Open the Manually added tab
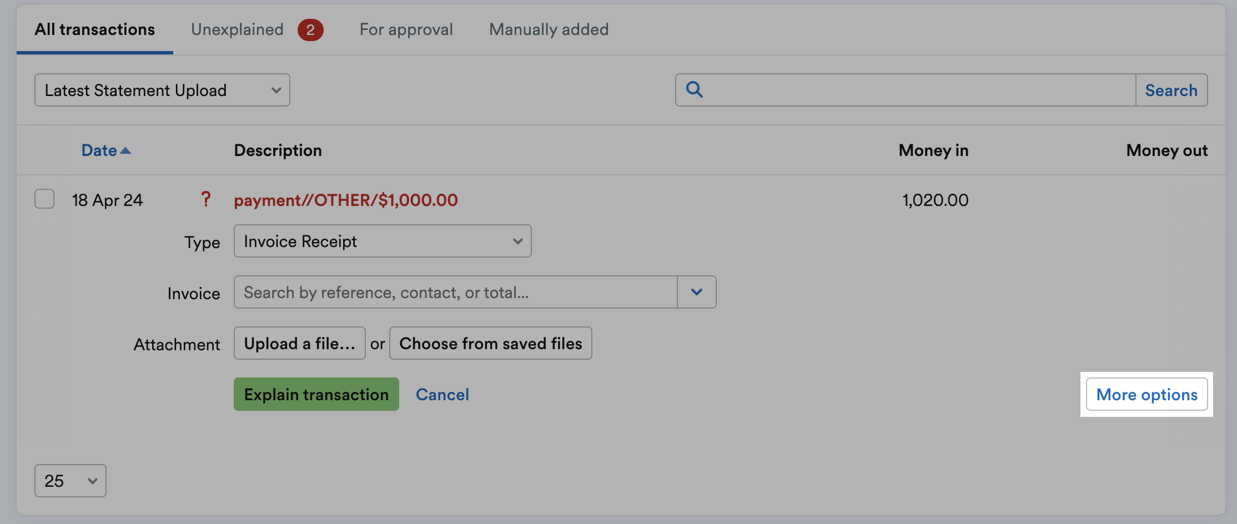1237x524 pixels. pos(548,29)
